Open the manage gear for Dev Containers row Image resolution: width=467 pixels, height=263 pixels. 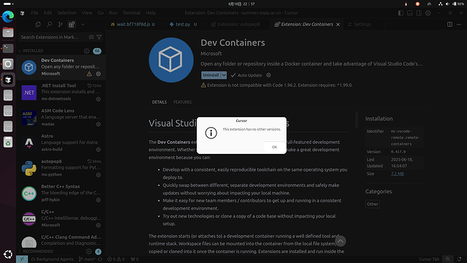pos(98,74)
